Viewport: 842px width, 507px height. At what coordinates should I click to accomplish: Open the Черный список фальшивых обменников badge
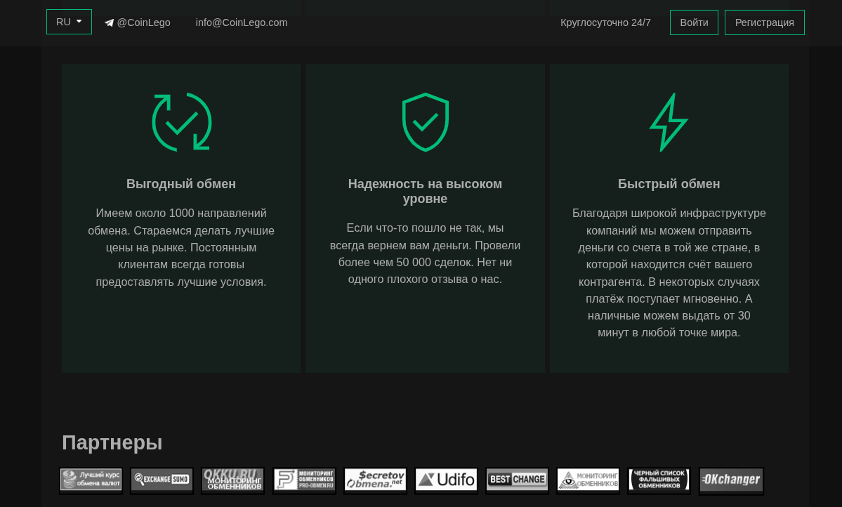659,480
